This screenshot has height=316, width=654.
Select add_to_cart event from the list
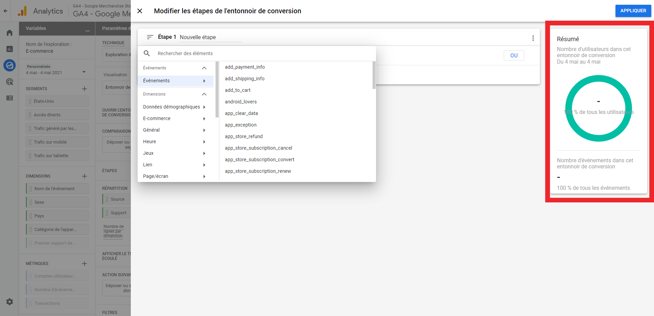pos(238,90)
